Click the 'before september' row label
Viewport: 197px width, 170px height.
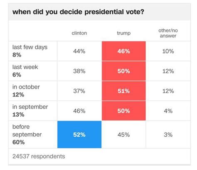(27, 131)
